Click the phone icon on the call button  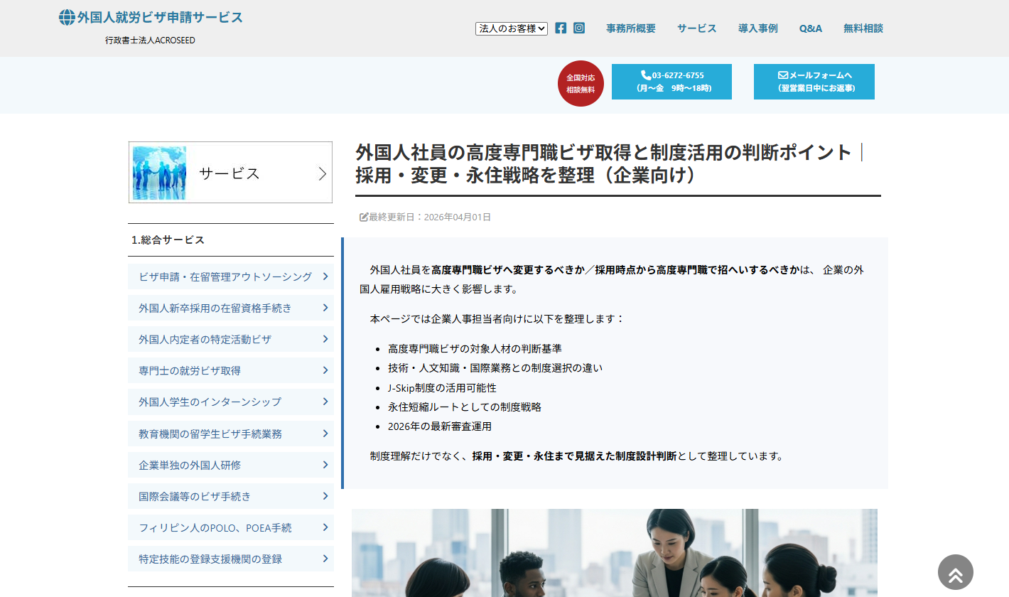tap(644, 74)
